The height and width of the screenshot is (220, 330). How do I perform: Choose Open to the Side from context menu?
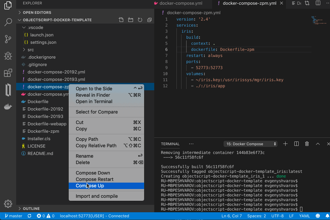106,89
